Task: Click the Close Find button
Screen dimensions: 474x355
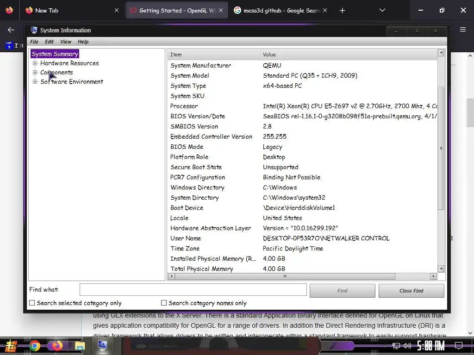Action: click(x=411, y=291)
